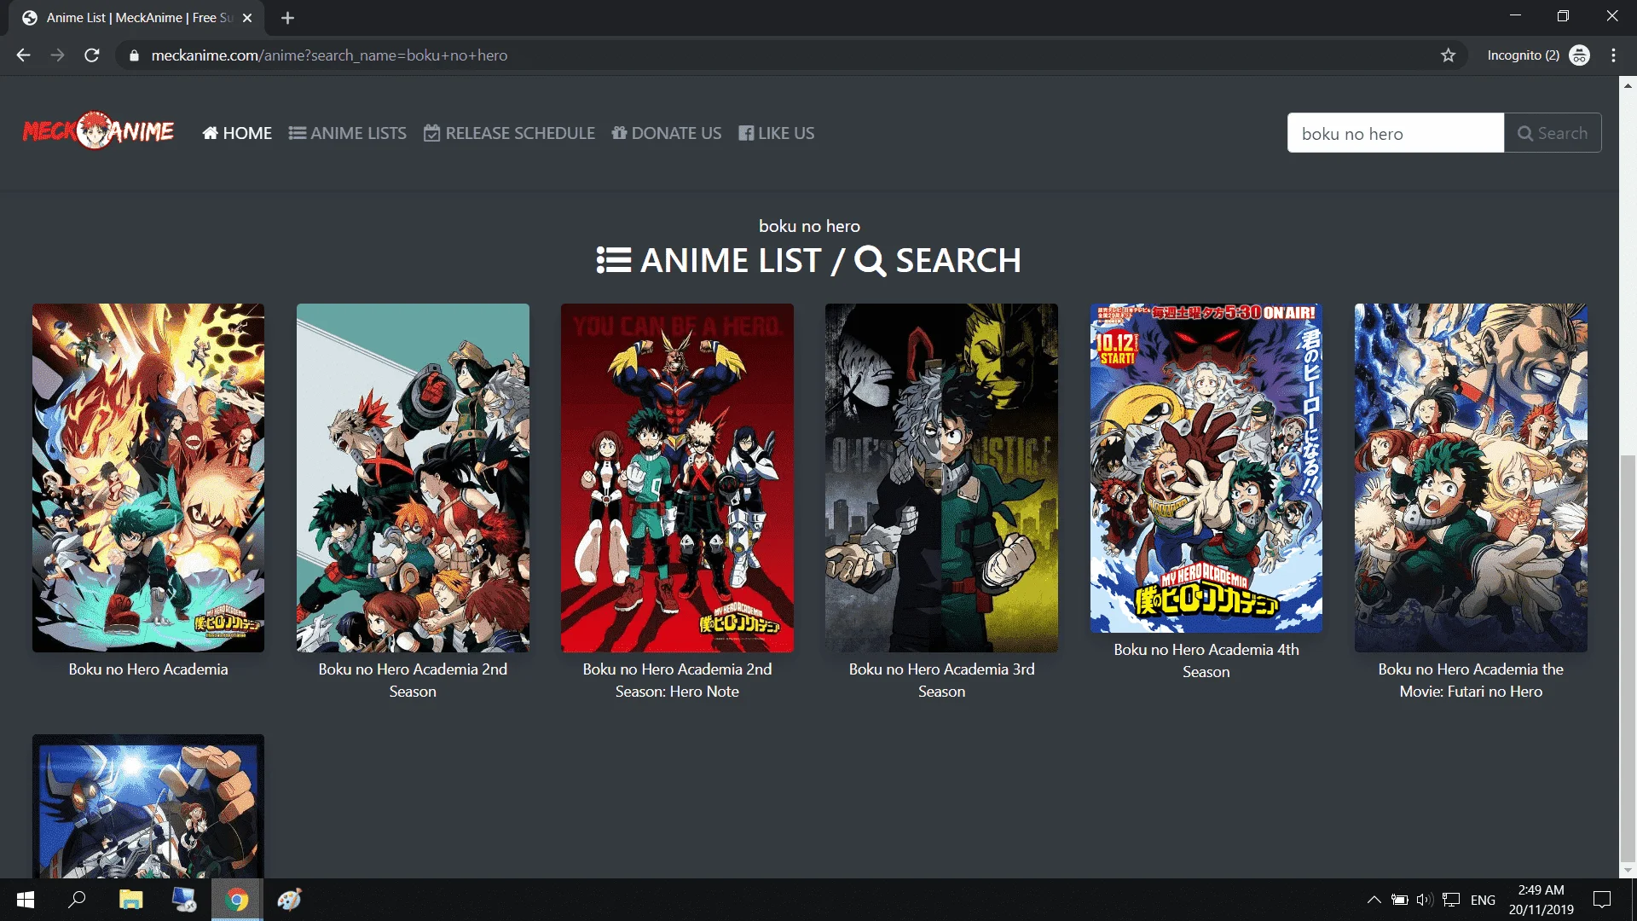
Task: Click the Incognito profile icon
Action: coord(1579,55)
